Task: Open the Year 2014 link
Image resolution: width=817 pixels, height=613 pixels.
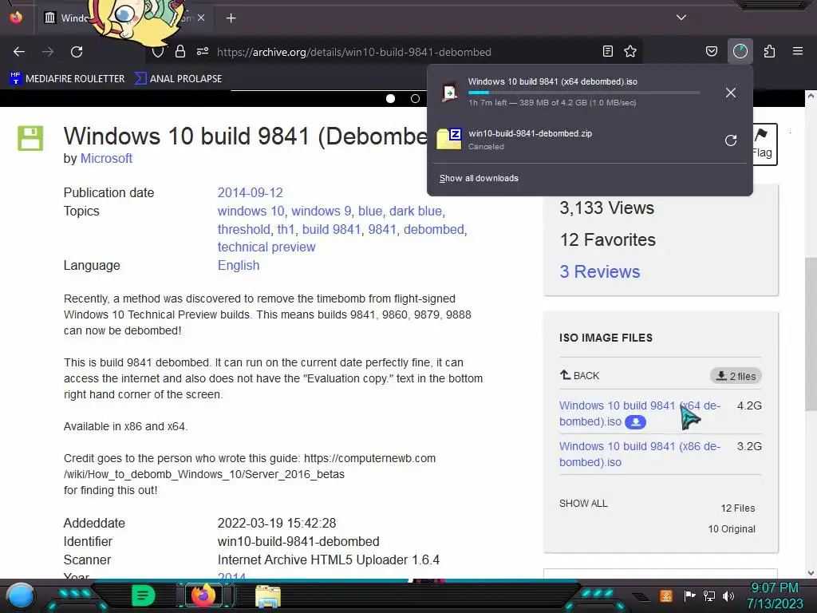Action: click(231, 576)
